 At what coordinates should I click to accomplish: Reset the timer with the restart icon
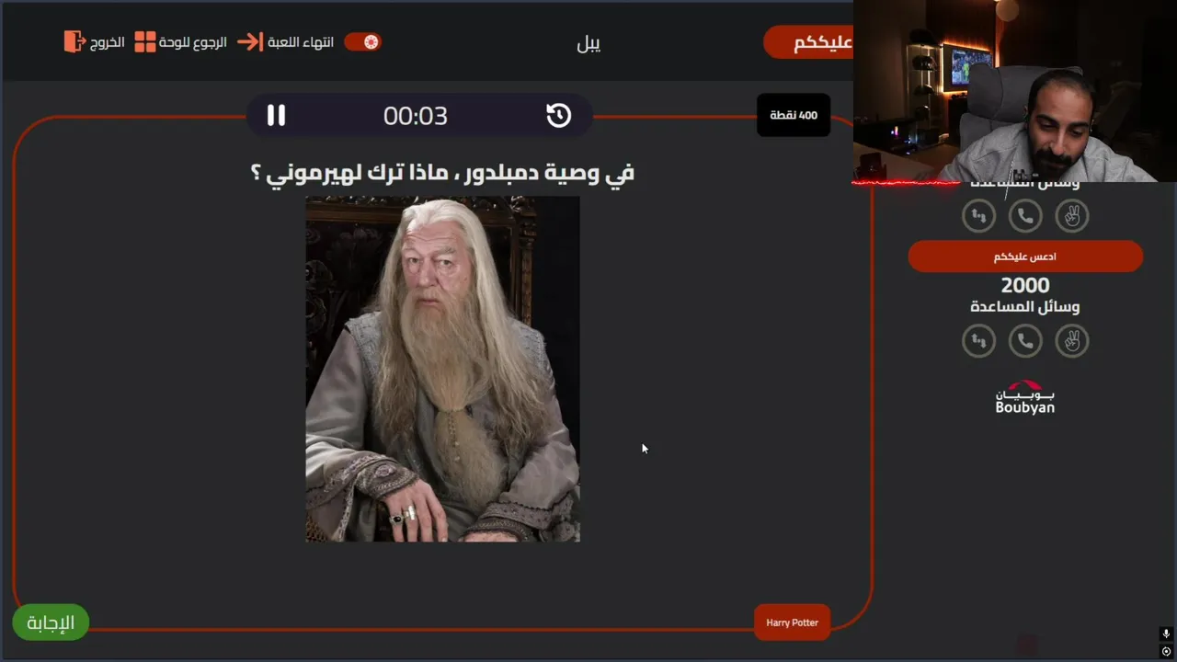(x=558, y=115)
